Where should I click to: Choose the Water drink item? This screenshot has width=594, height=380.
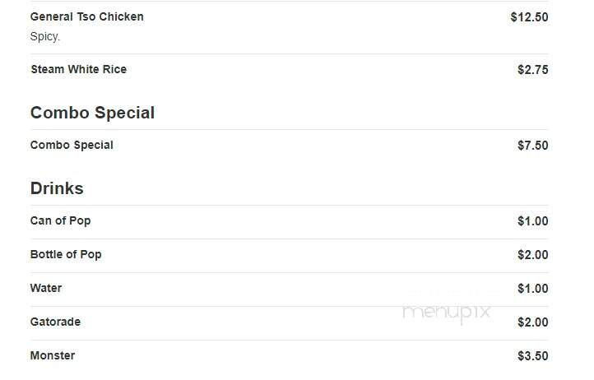(x=46, y=288)
